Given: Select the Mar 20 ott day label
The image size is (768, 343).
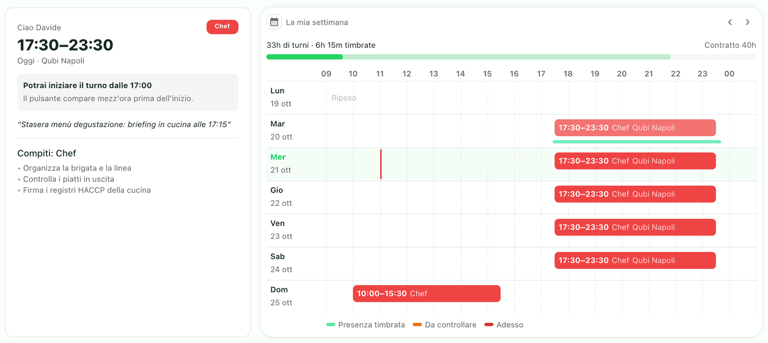Looking at the screenshot, I should 281,130.
